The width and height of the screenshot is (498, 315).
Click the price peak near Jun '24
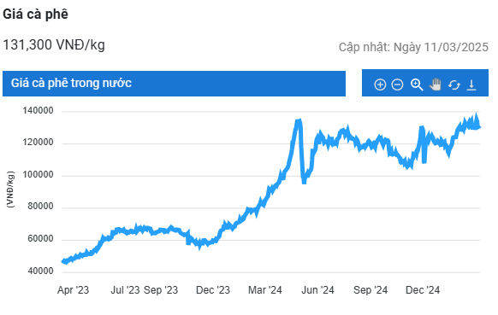(x=298, y=120)
